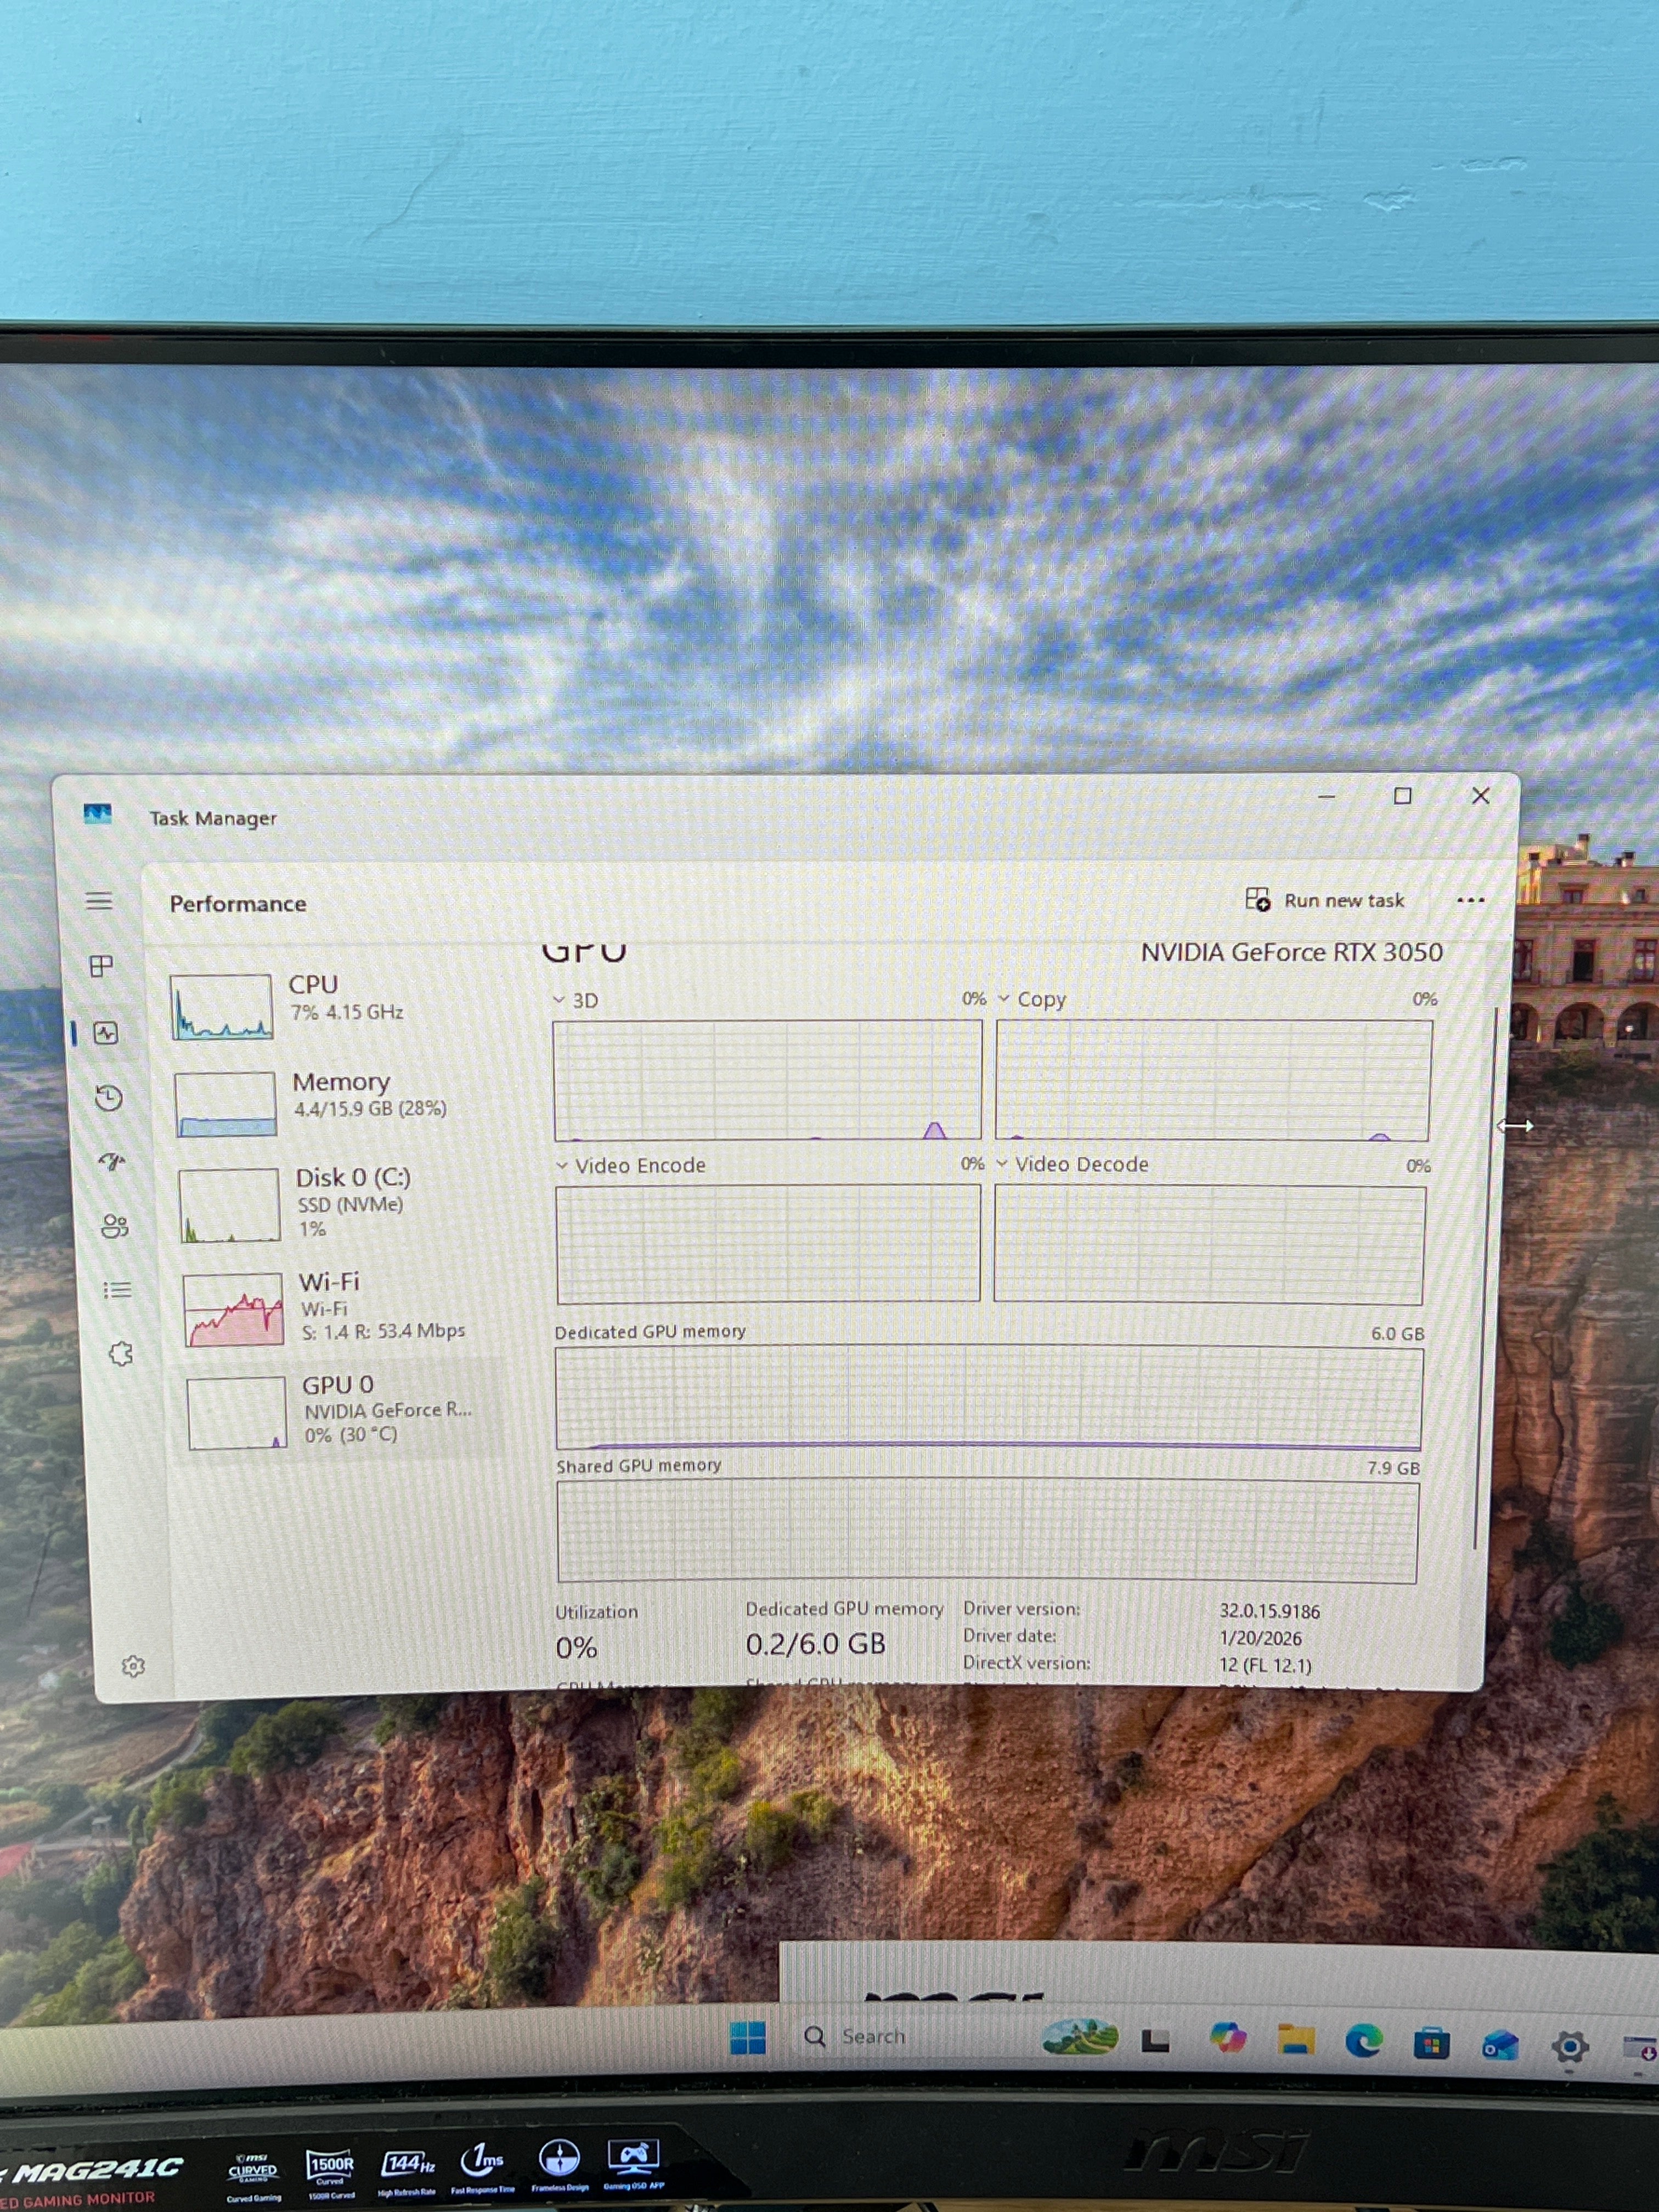Click the 'Performance' page title

tap(238, 904)
